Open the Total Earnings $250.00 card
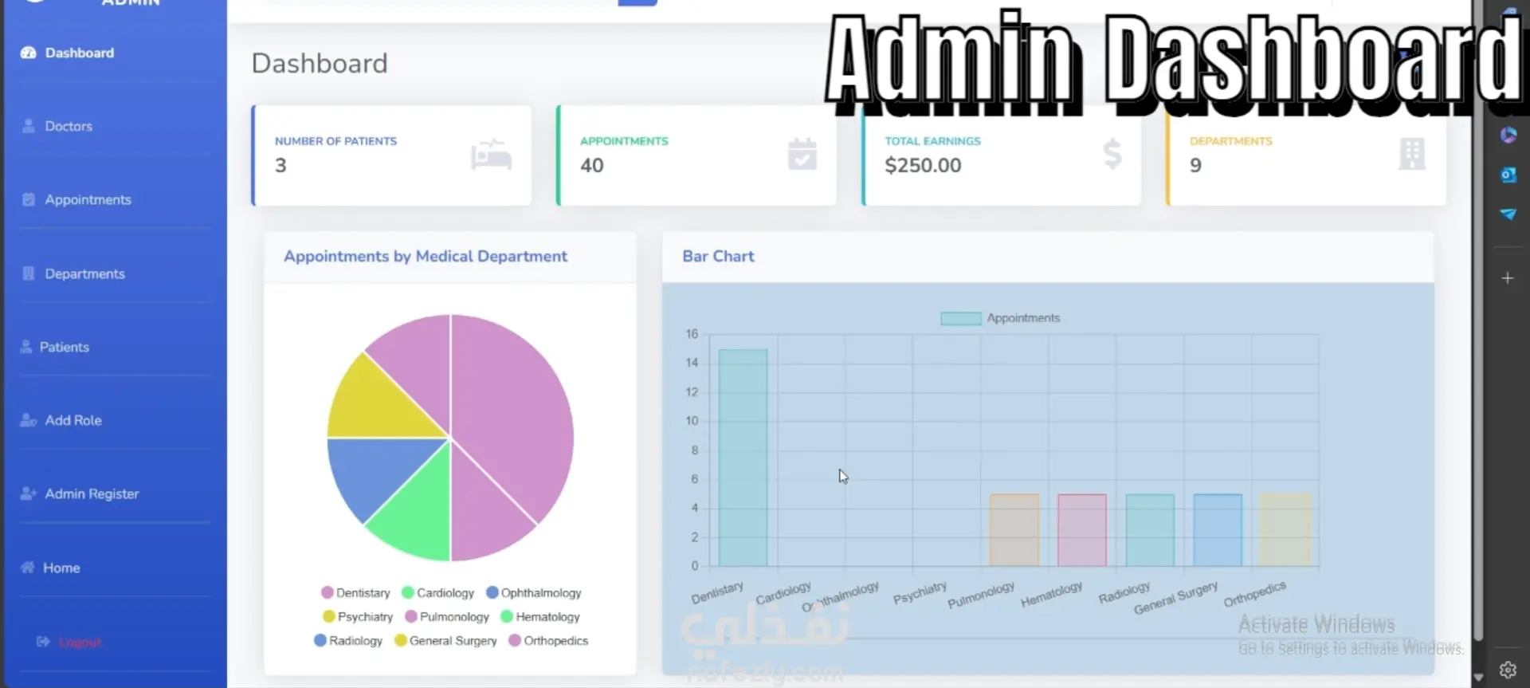Image resolution: width=1530 pixels, height=688 pixels. pyautogui.click(x=1002, y=155)
